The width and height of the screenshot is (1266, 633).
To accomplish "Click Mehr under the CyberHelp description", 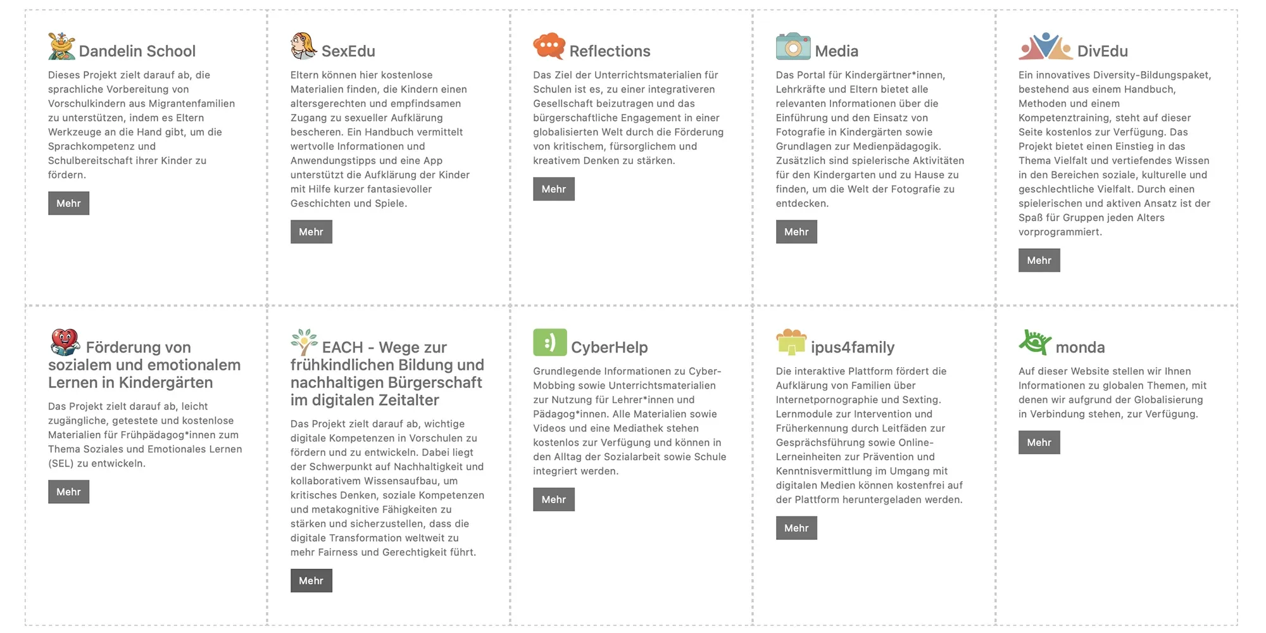I will (553, 499).
